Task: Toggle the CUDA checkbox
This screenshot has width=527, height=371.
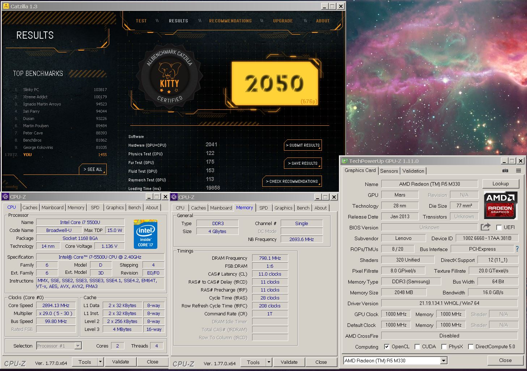Action: click(x=417, y=346)
